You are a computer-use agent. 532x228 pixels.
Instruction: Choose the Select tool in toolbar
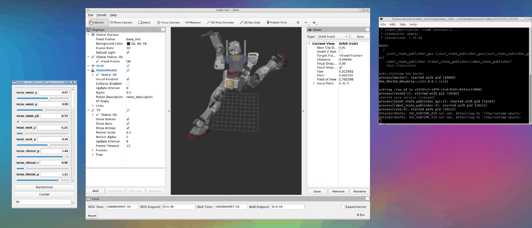[x=144, y=22]
